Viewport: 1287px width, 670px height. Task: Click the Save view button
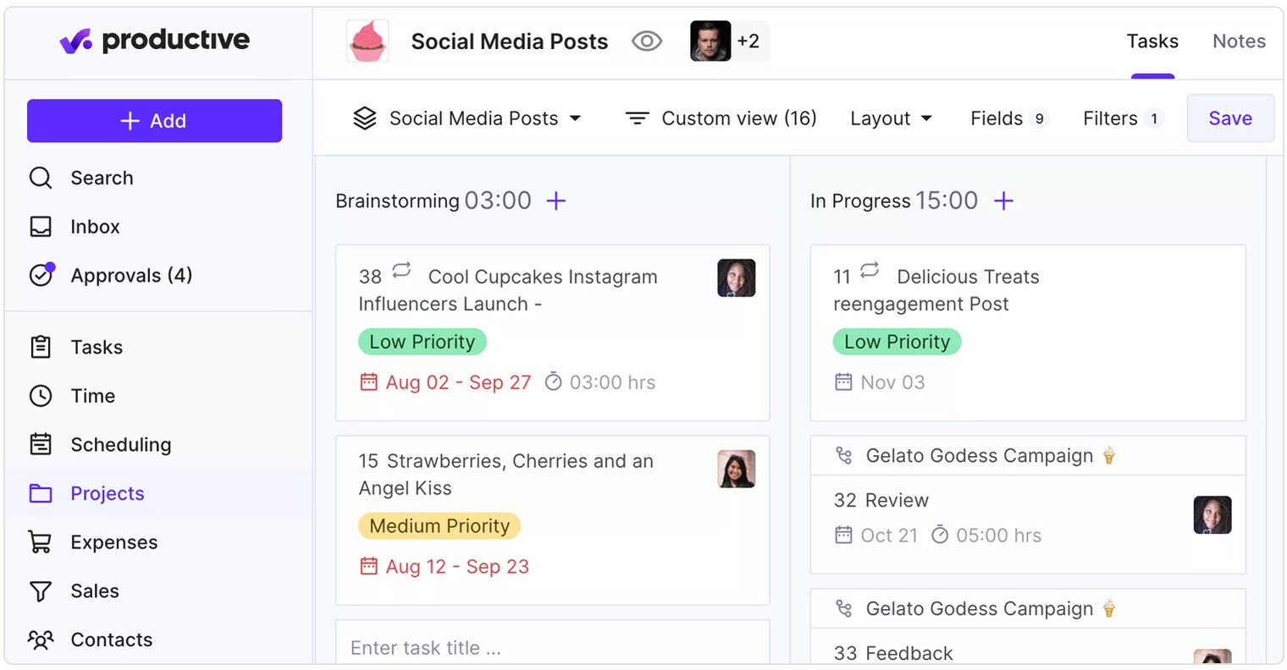point(1229,118)
